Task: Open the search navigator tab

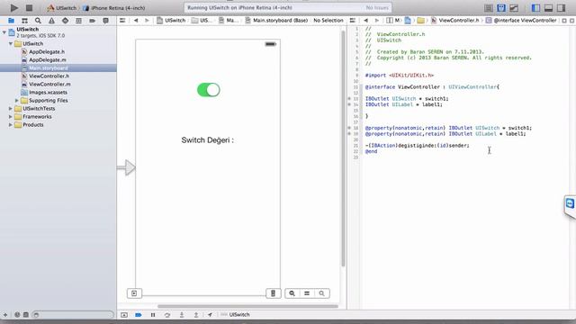Action: pos(38,21)
